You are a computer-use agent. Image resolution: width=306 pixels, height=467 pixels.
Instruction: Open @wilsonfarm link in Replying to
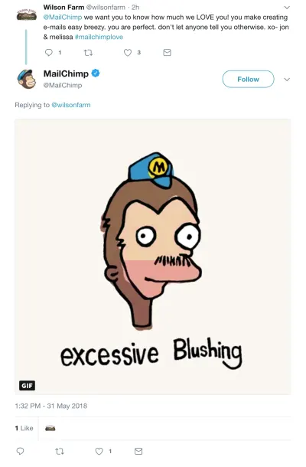(x=71, y=105)
